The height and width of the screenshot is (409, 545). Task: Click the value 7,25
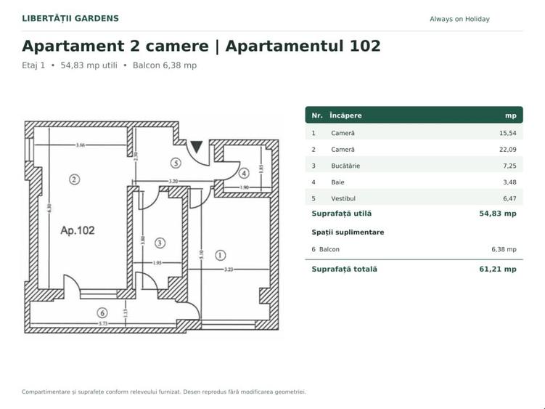coord(509,166)
